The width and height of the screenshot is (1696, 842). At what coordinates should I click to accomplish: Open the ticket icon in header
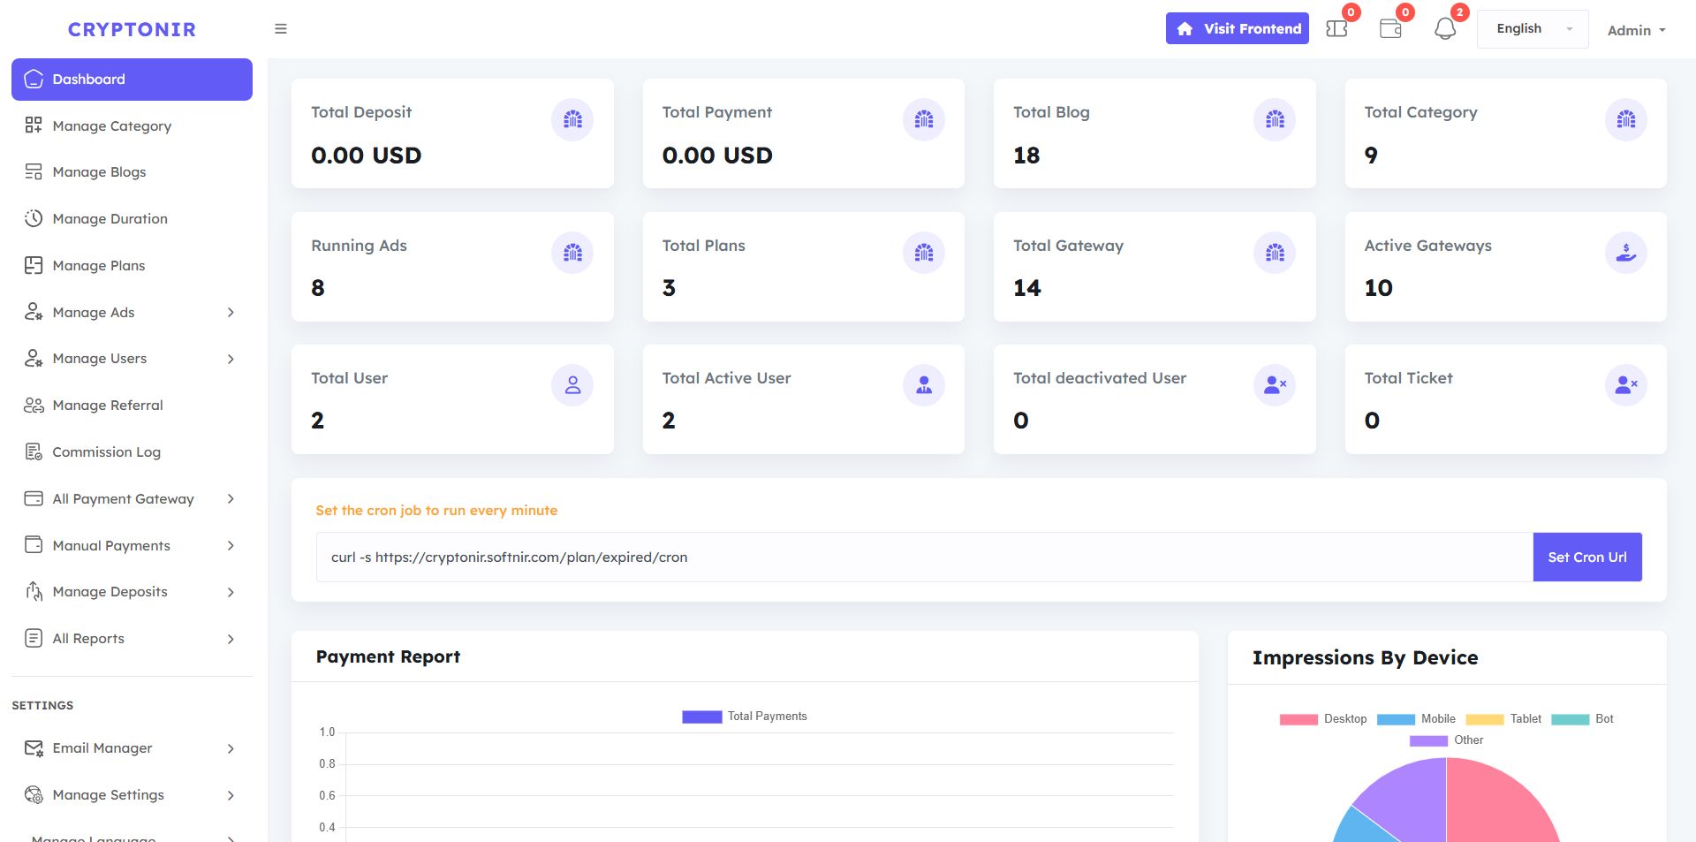tap(1336, 29)
